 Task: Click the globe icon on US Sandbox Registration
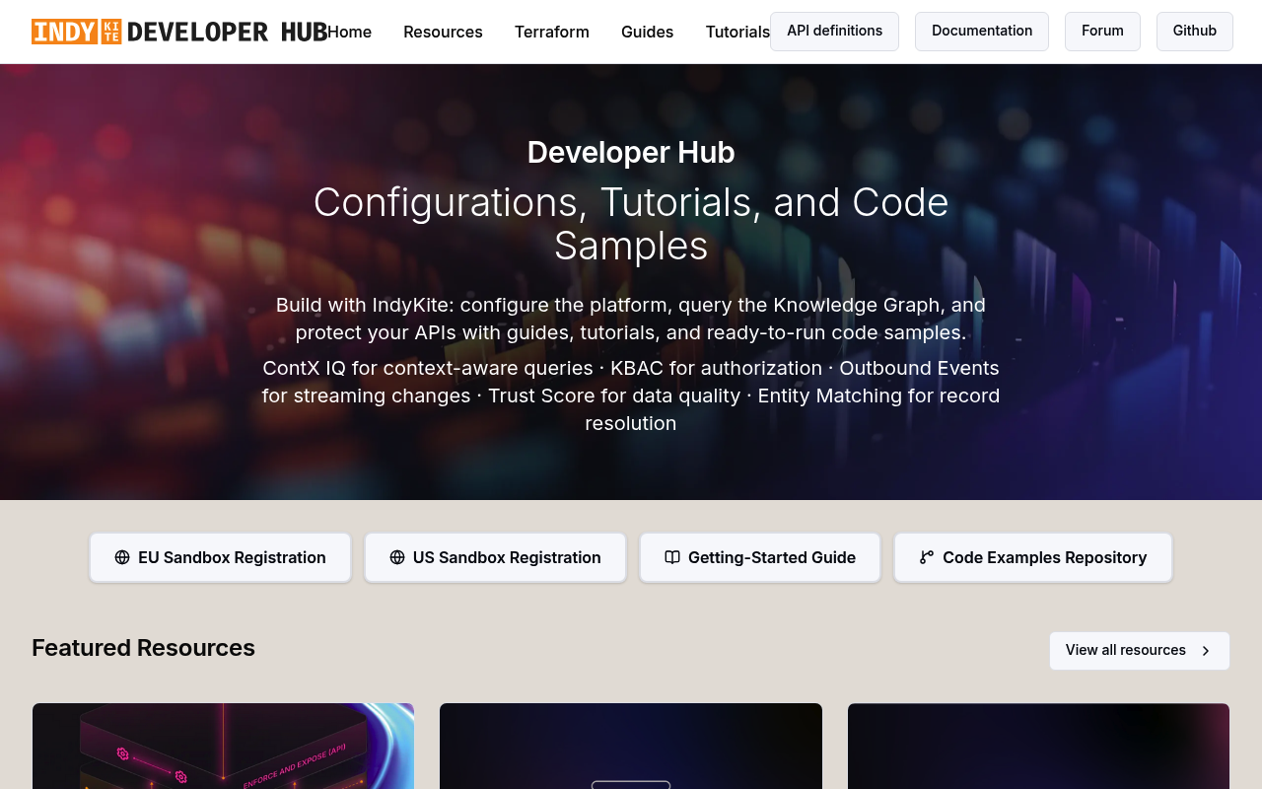pyautogui.click(x=397, y=557)
